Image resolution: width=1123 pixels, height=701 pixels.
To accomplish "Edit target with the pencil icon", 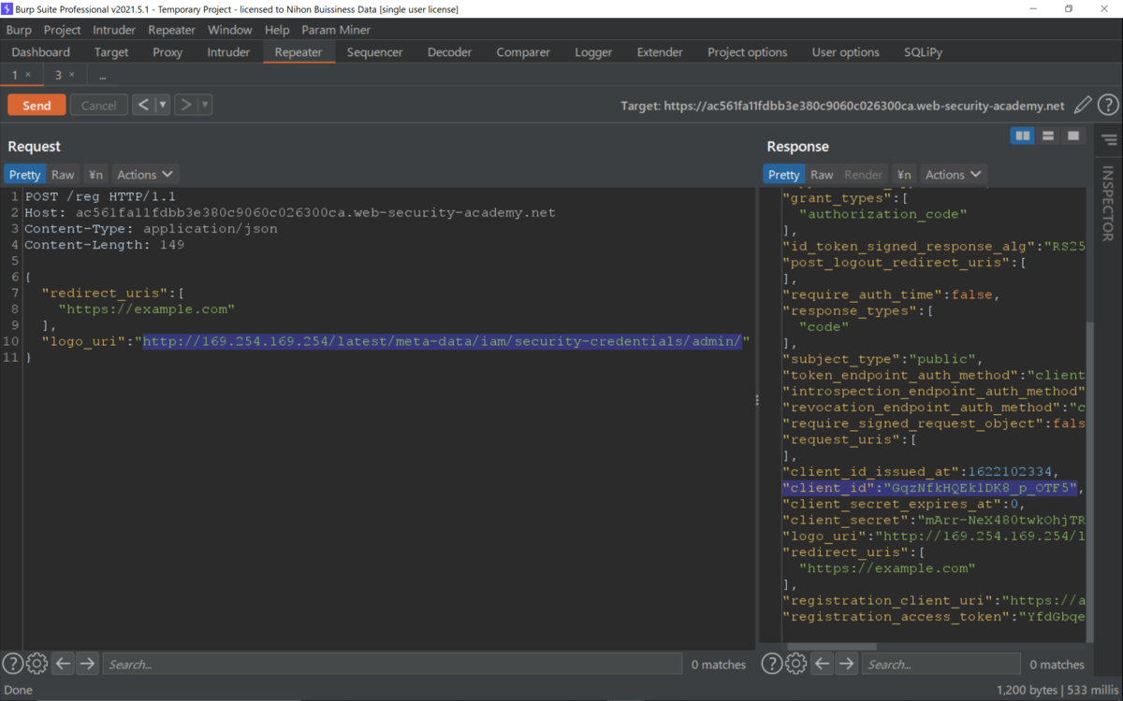I will (x=1083, y=106).
